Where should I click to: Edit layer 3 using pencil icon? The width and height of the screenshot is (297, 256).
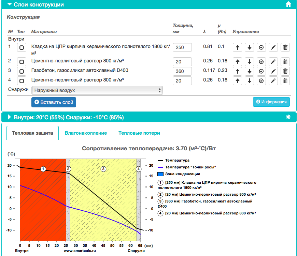tap(273, 71)
